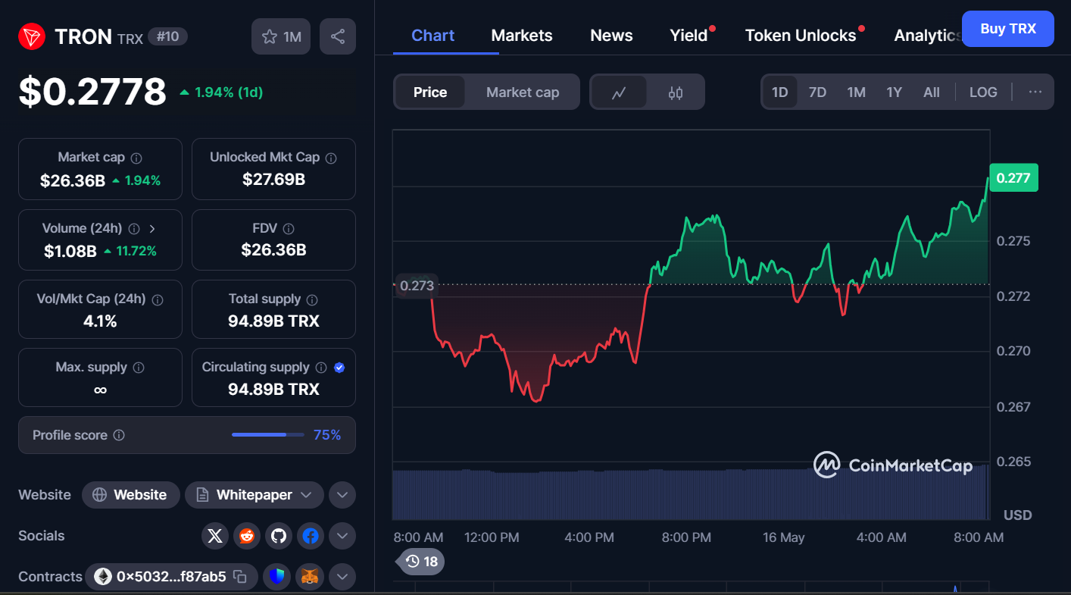
Task: Select Market cap chart mode
Action: 523,92
